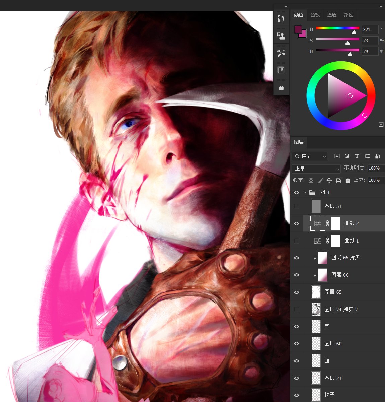Lock layer position move icon

coord(329,180)
